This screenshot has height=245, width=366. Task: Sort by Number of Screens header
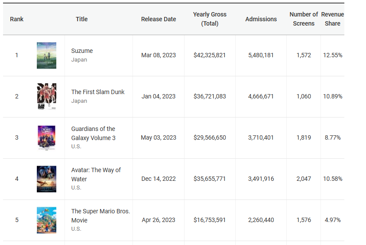304,19
